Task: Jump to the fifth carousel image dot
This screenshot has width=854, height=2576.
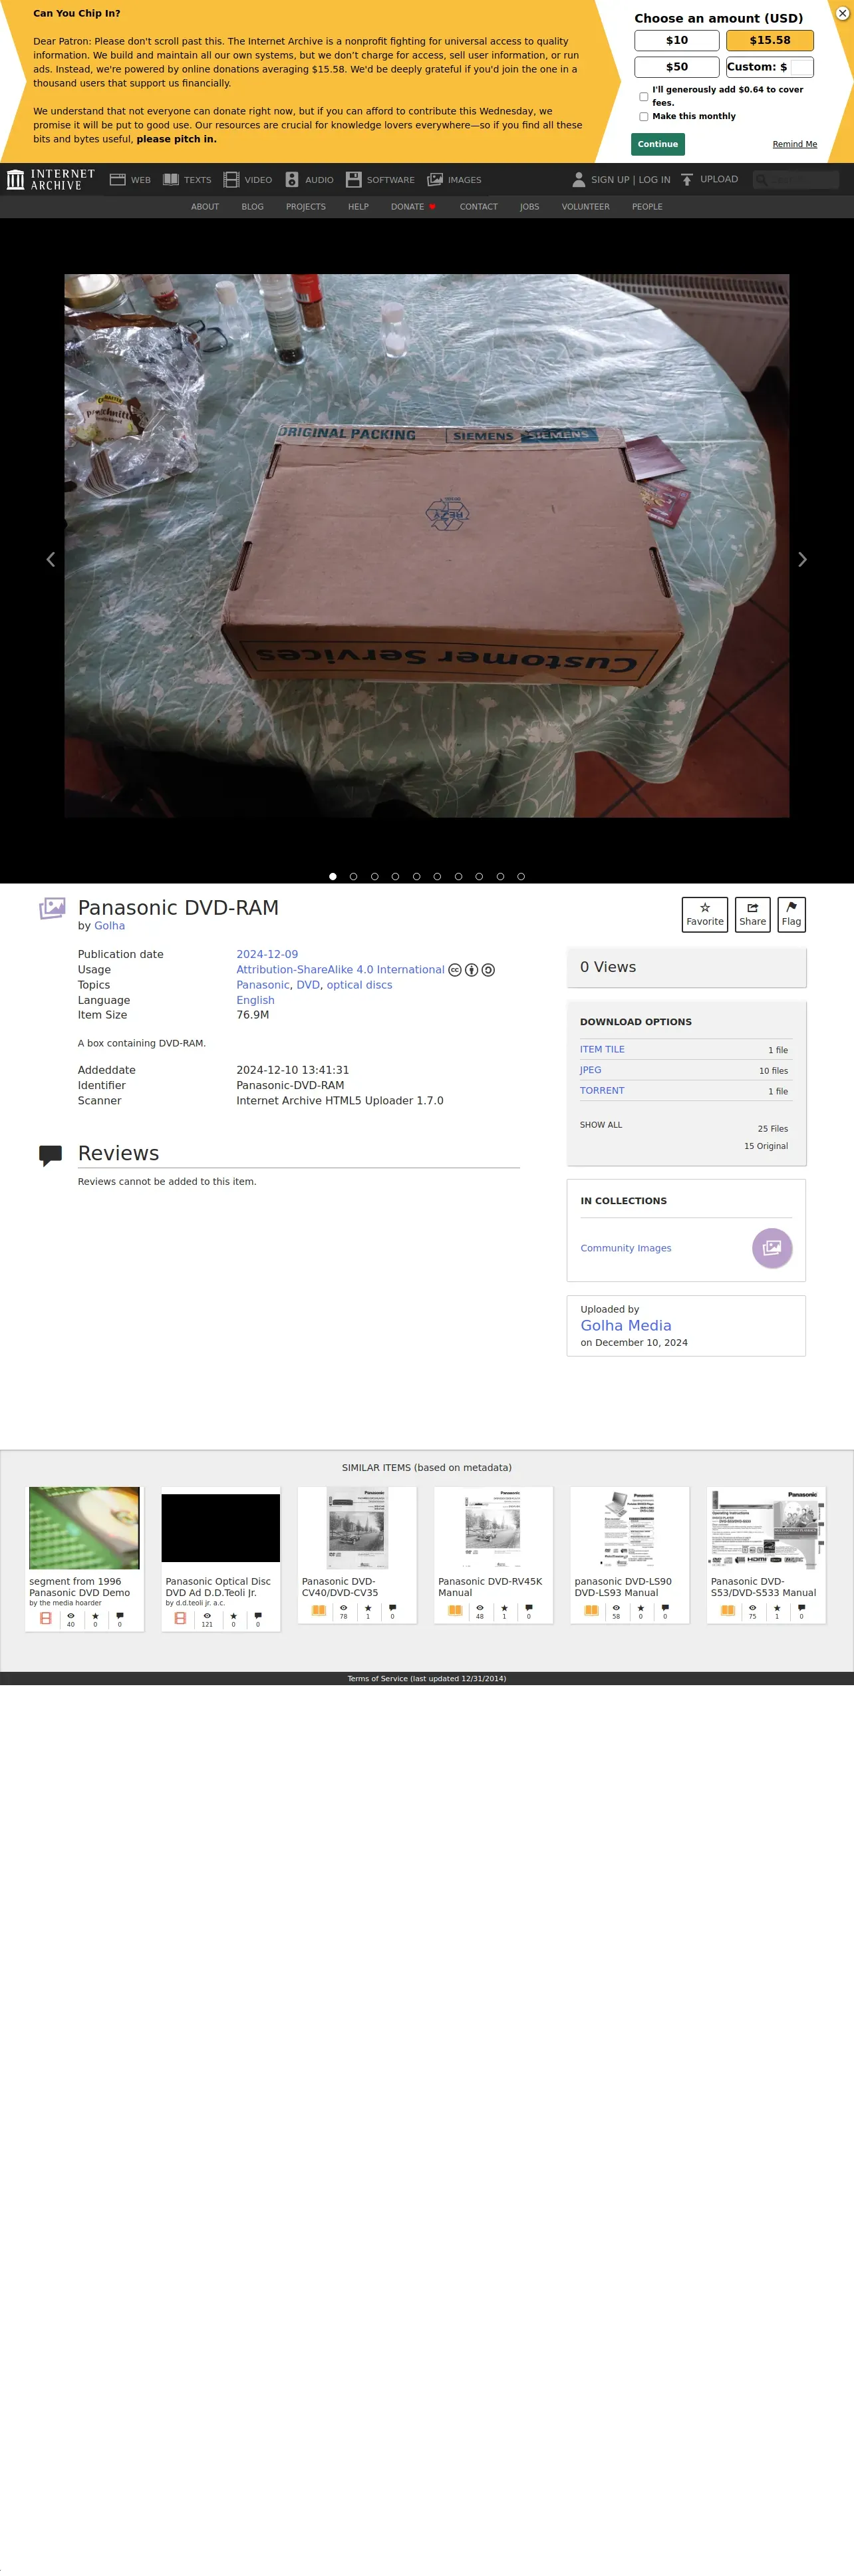Action: click(x=416, y=876)
